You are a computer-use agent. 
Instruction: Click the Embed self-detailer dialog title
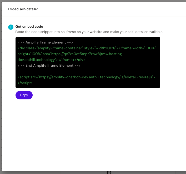click(x=23, y=9)
